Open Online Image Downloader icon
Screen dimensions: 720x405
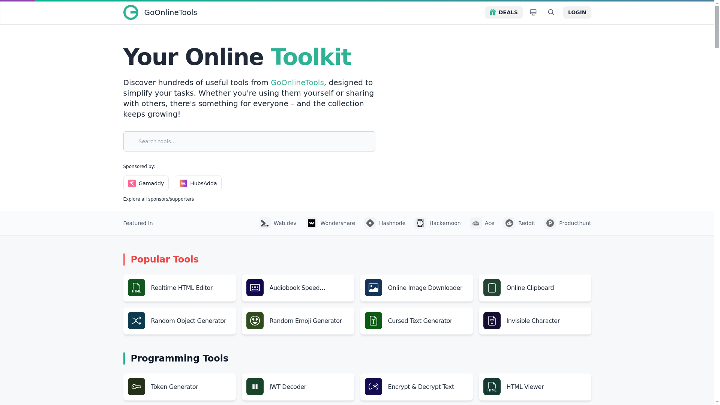373,288
